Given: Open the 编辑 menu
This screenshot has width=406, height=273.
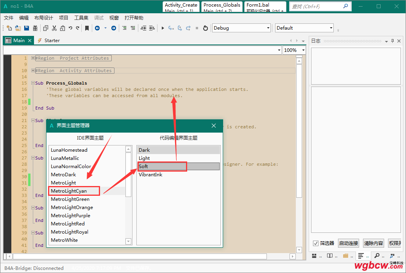Looking at the screenshot, I should pyautogui.click(x=24, y=18).
